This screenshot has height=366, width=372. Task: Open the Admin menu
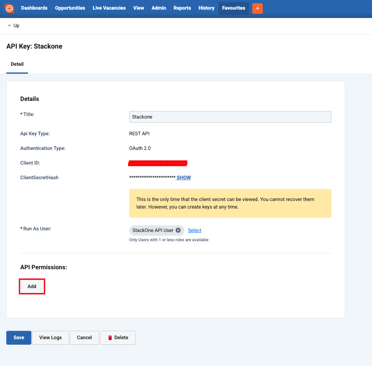pos(159,8)
